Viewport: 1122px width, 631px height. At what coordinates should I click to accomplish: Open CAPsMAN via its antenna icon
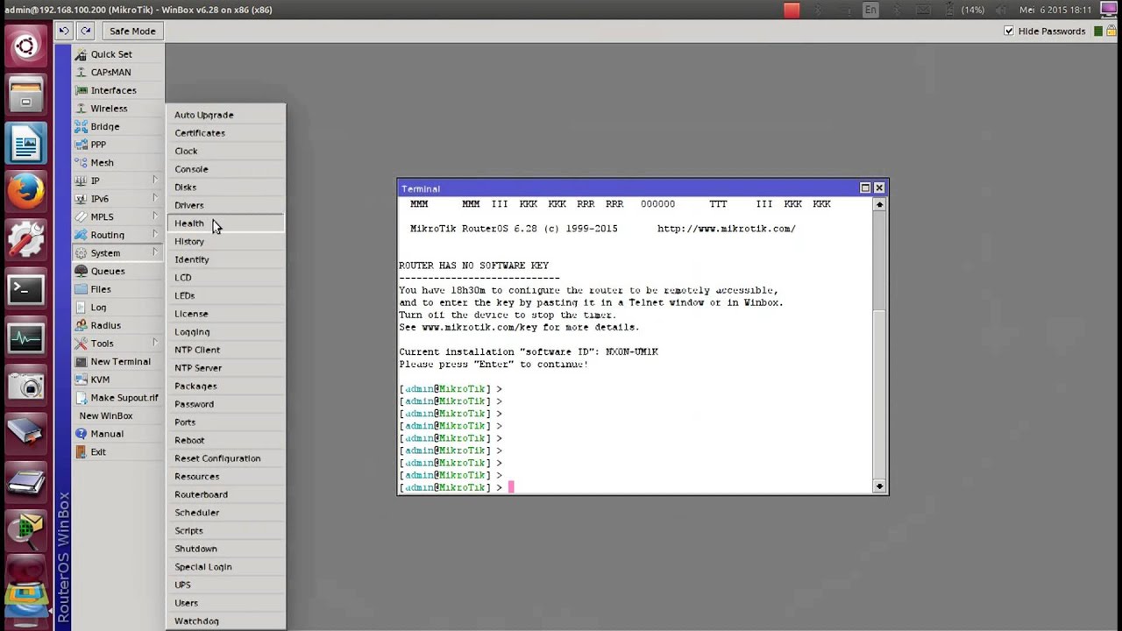[x=82, y=72]
